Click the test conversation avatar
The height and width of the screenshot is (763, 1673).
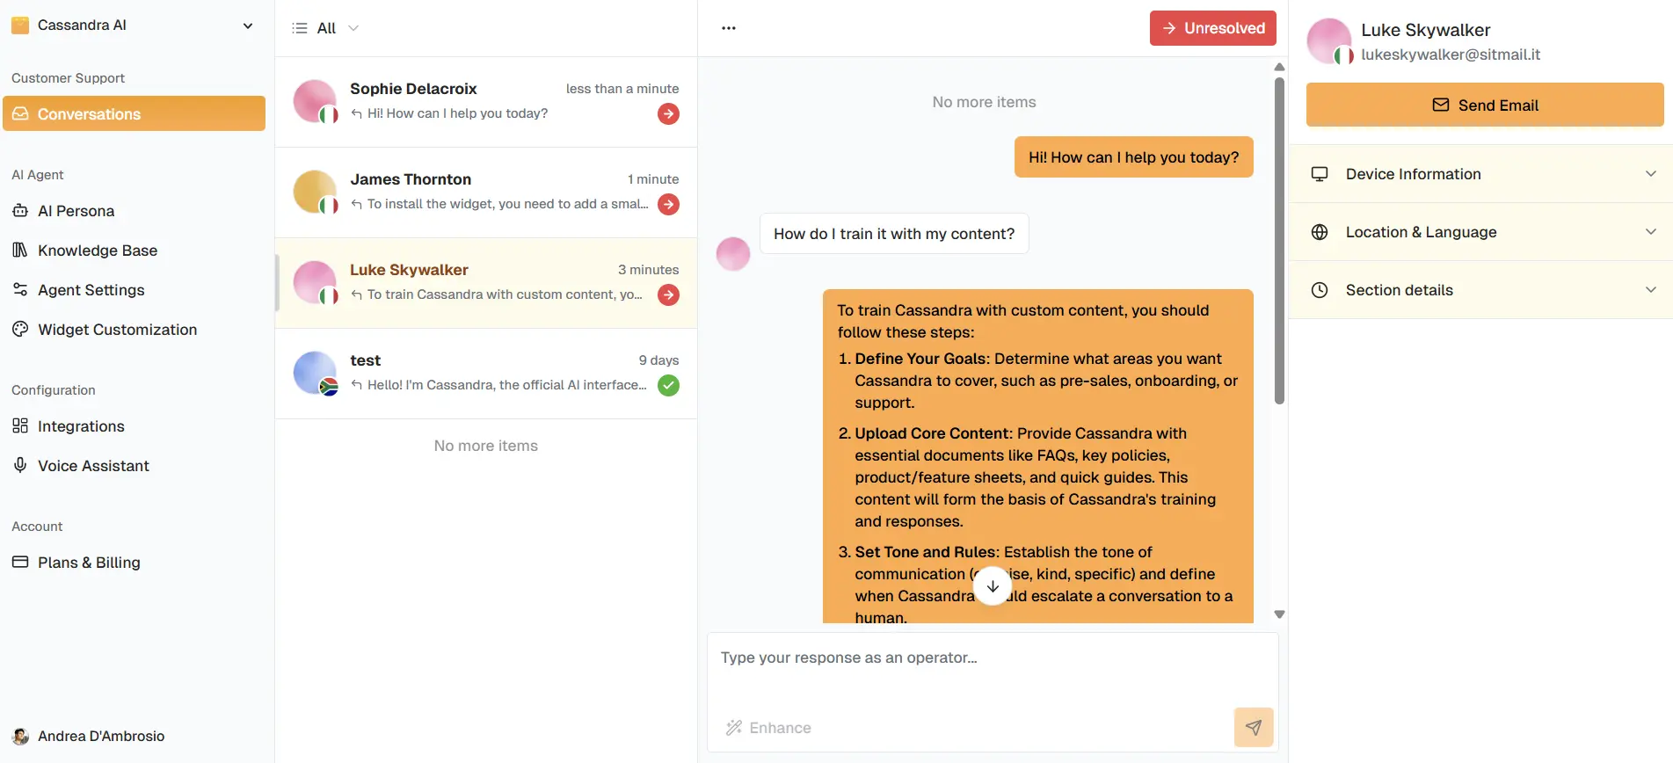pos(315,373)
